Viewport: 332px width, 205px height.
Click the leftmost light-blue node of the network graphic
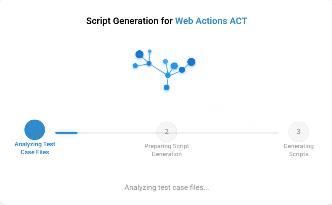135,66
